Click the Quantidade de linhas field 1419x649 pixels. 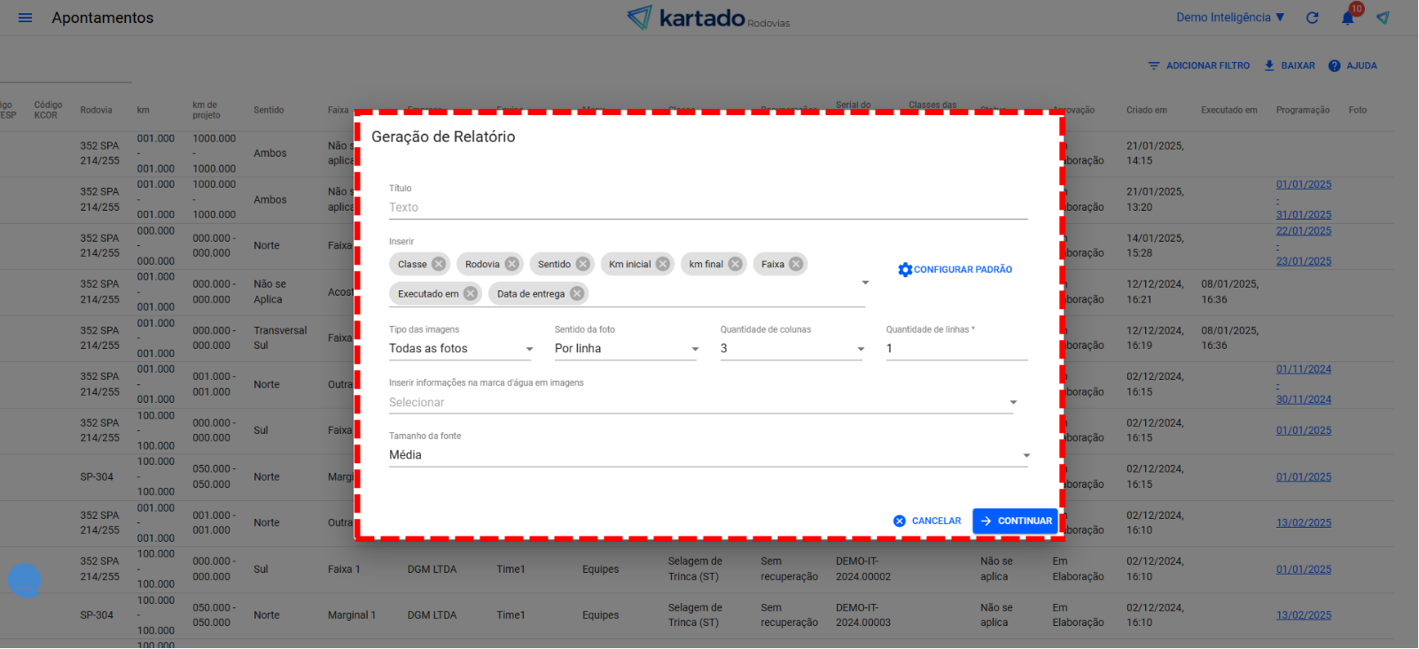[956, 349]
